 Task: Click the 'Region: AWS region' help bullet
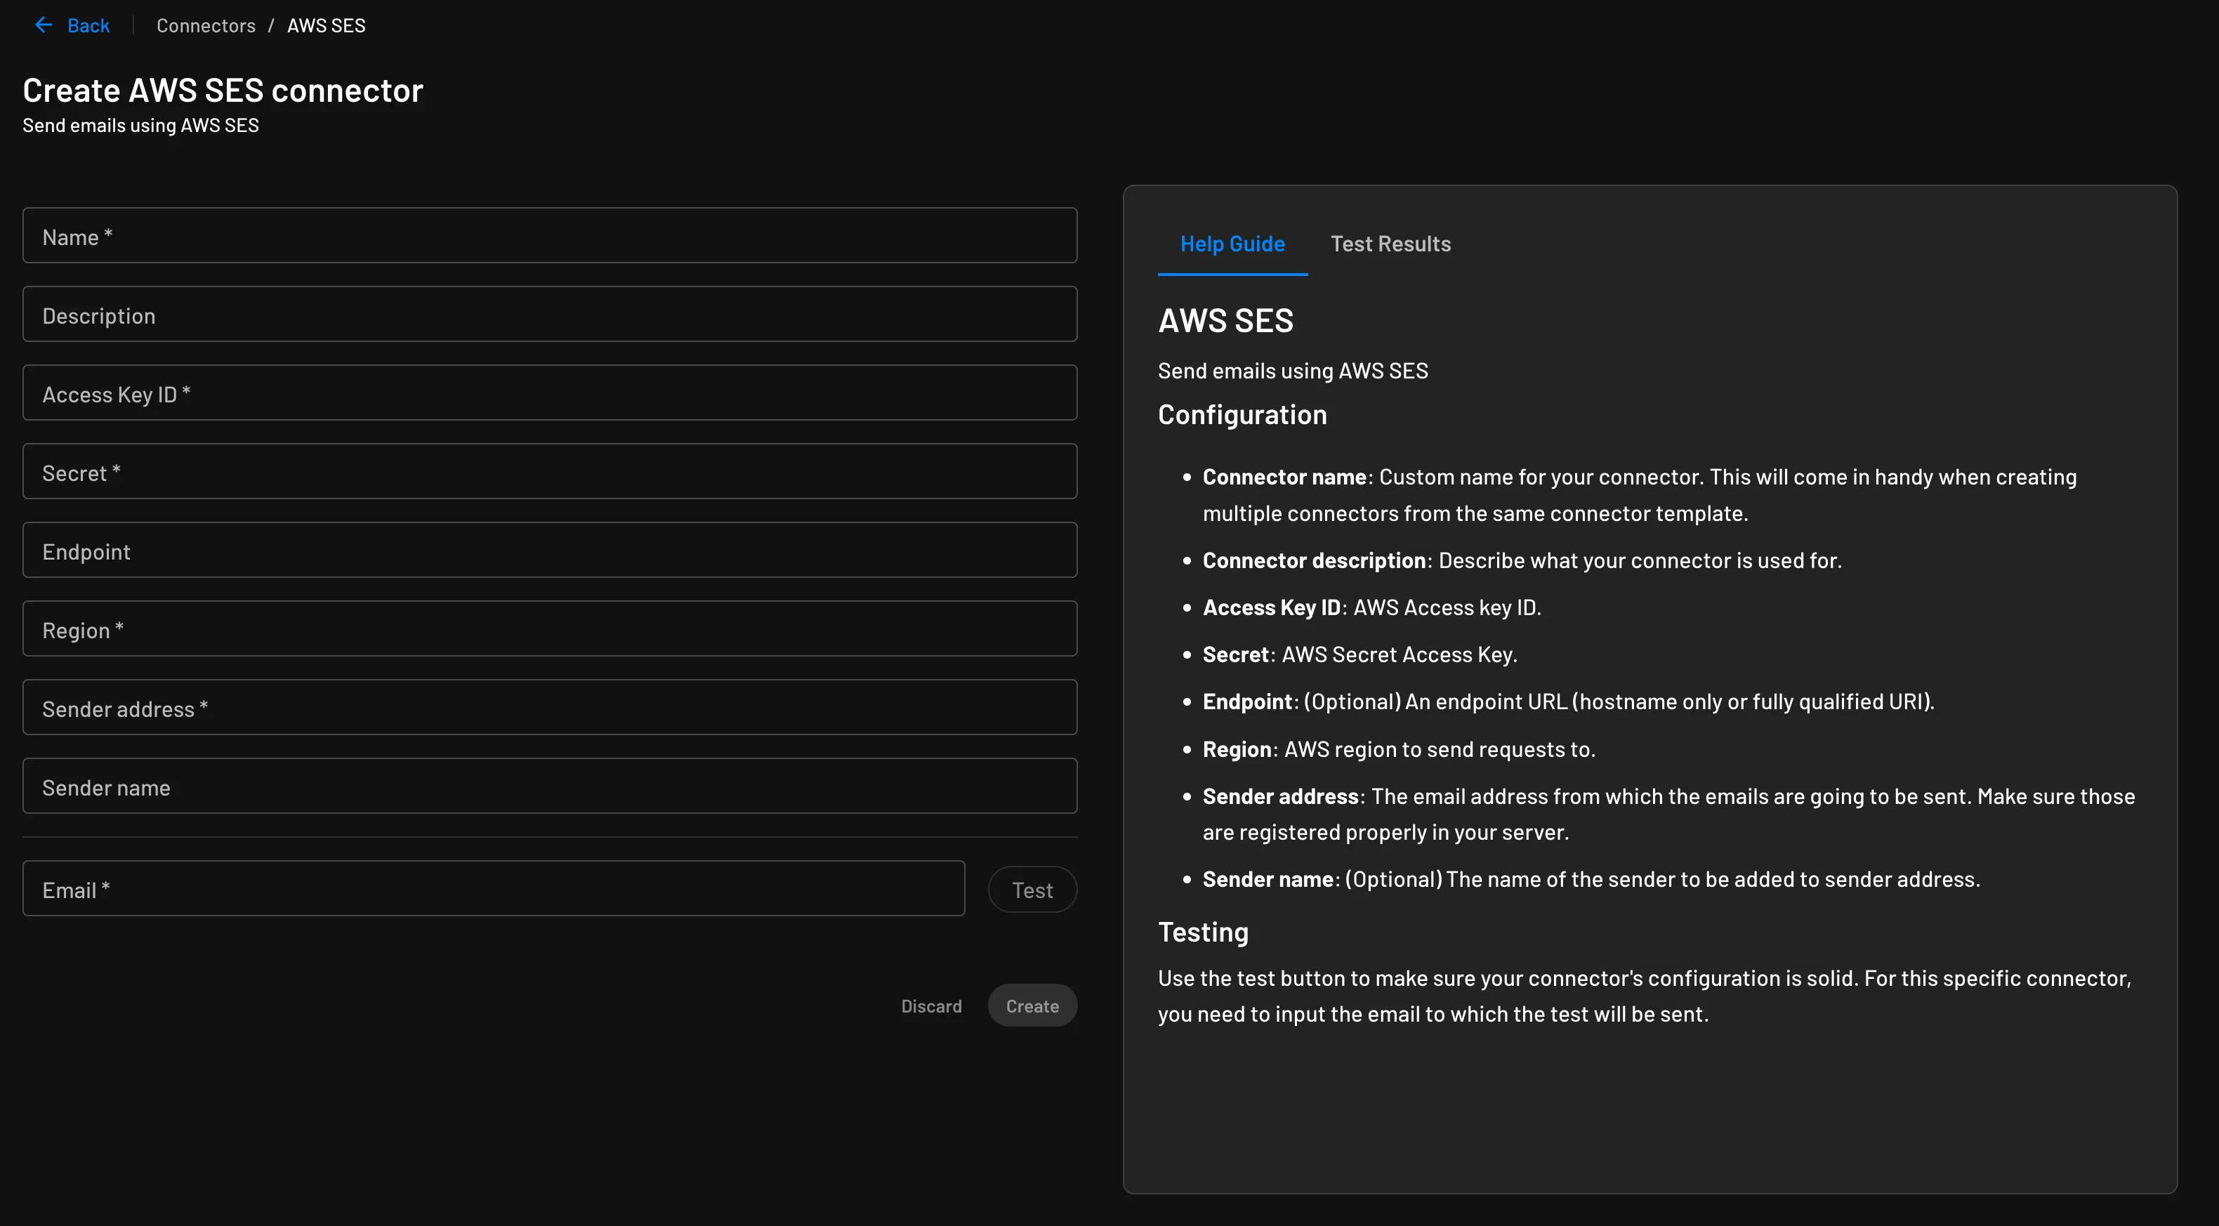pos(1399,749)
